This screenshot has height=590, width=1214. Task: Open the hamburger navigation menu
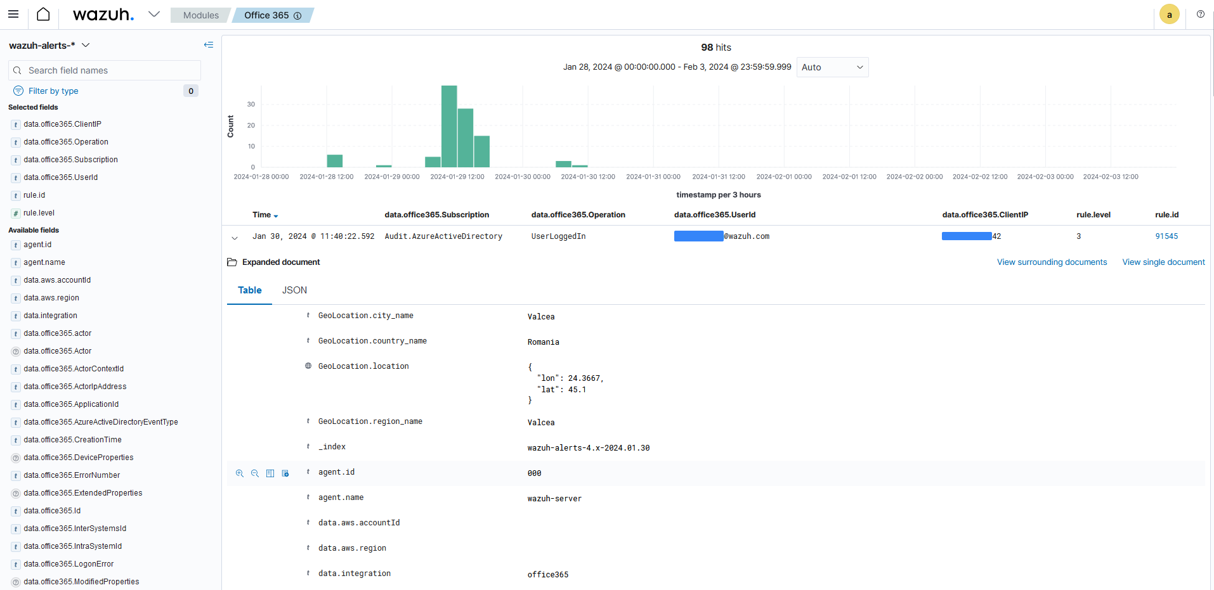[13, 14]
